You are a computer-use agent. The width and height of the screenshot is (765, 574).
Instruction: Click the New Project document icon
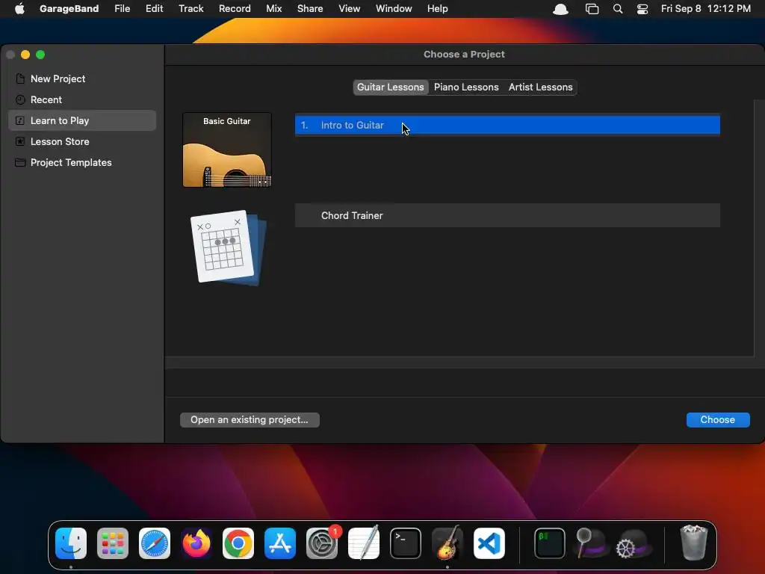(20, 78)
